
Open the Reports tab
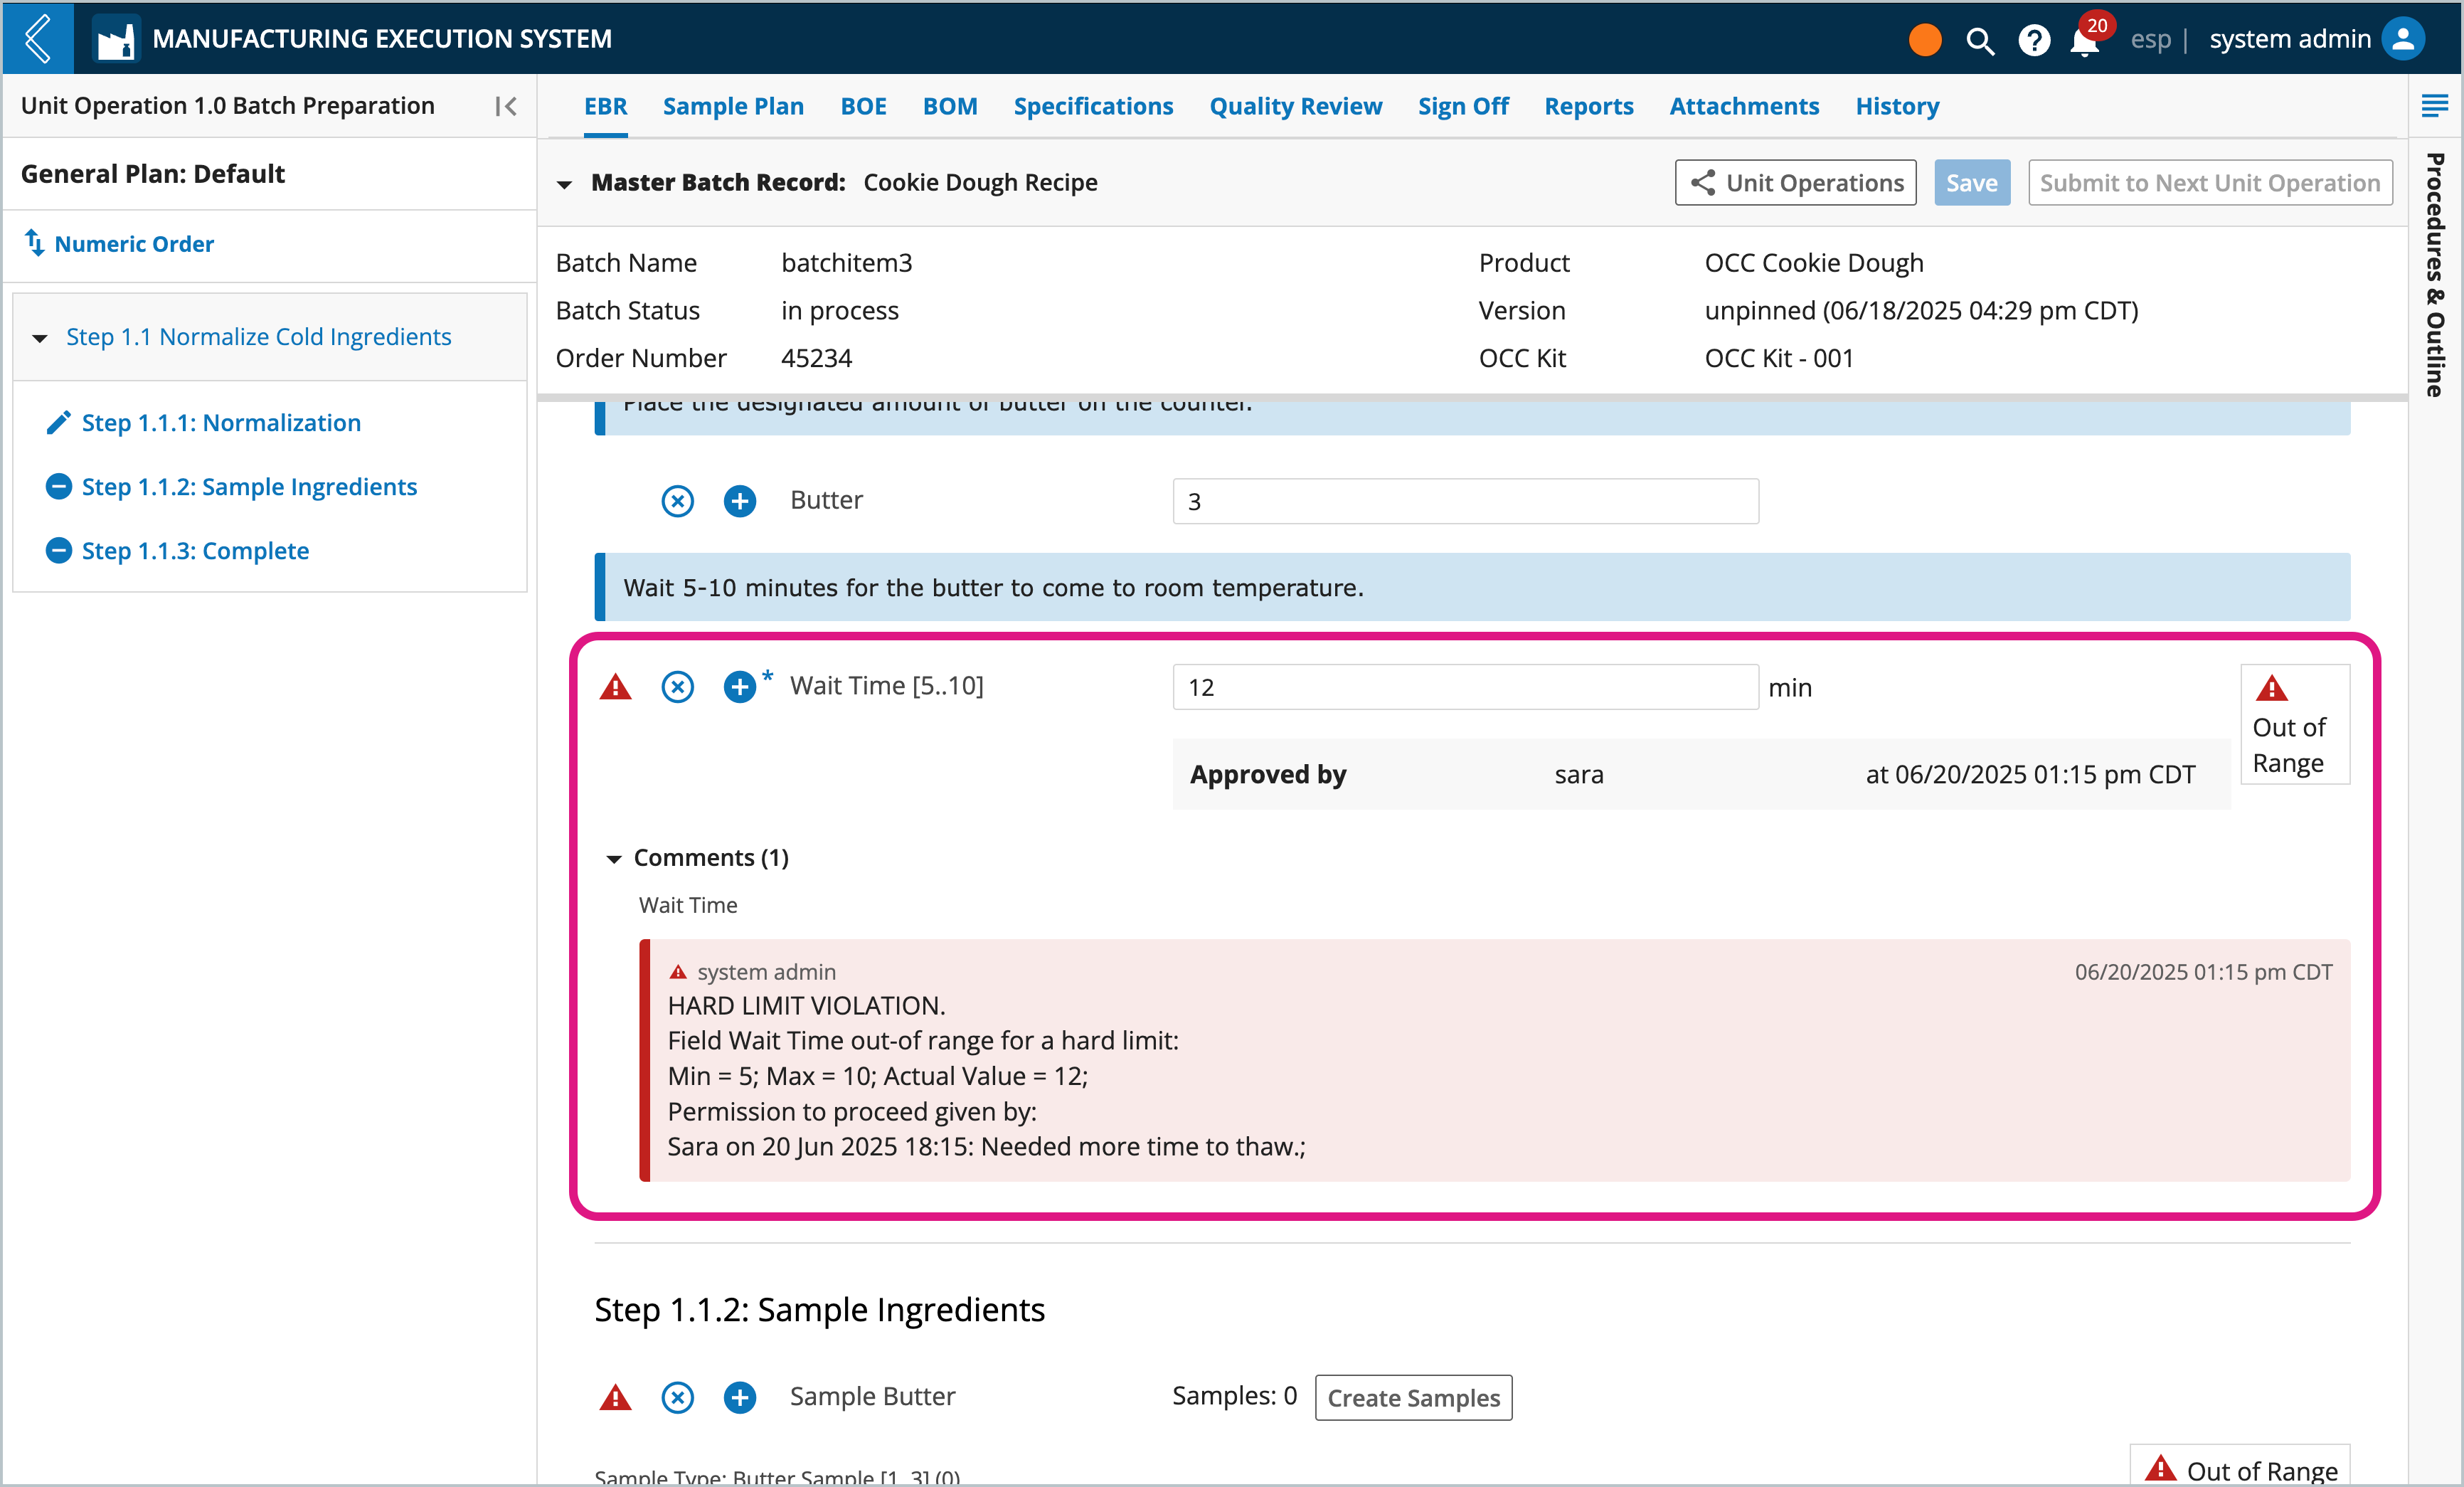(x=1588, y=106)
